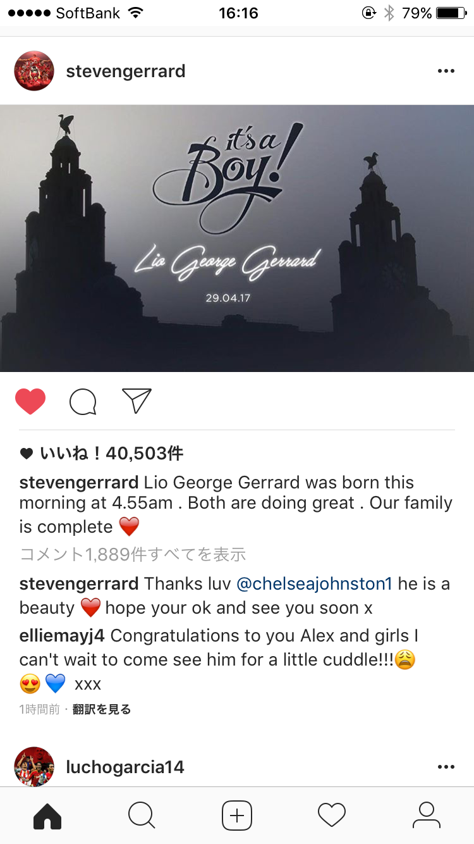Share post with paper plane icon

137,400
